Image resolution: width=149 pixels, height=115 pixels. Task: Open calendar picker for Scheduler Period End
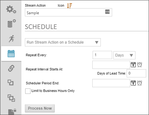(x=133, y=83)
